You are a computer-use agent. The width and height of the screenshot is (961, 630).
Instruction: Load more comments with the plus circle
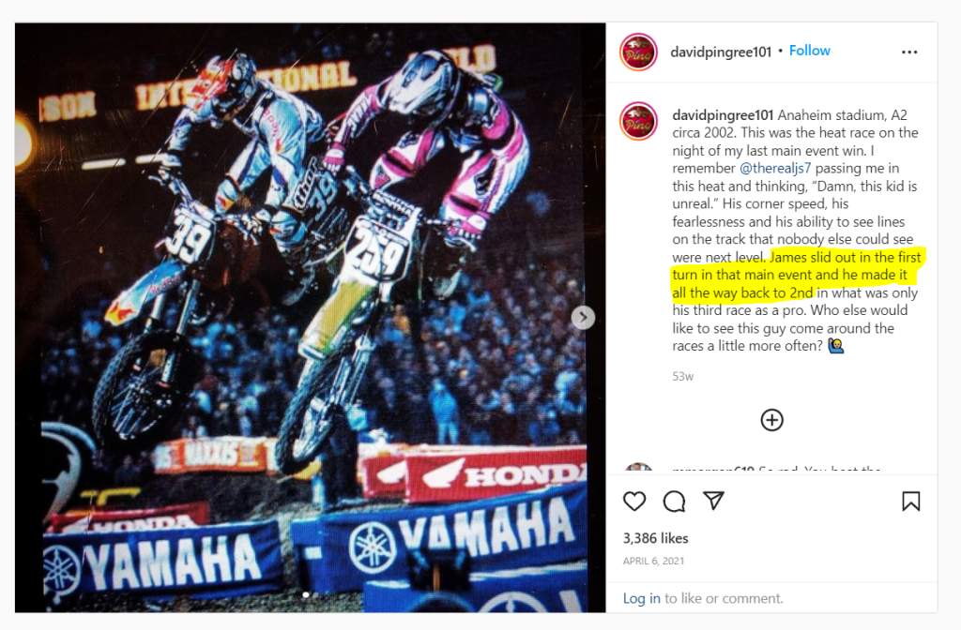[x=771, y=420]
